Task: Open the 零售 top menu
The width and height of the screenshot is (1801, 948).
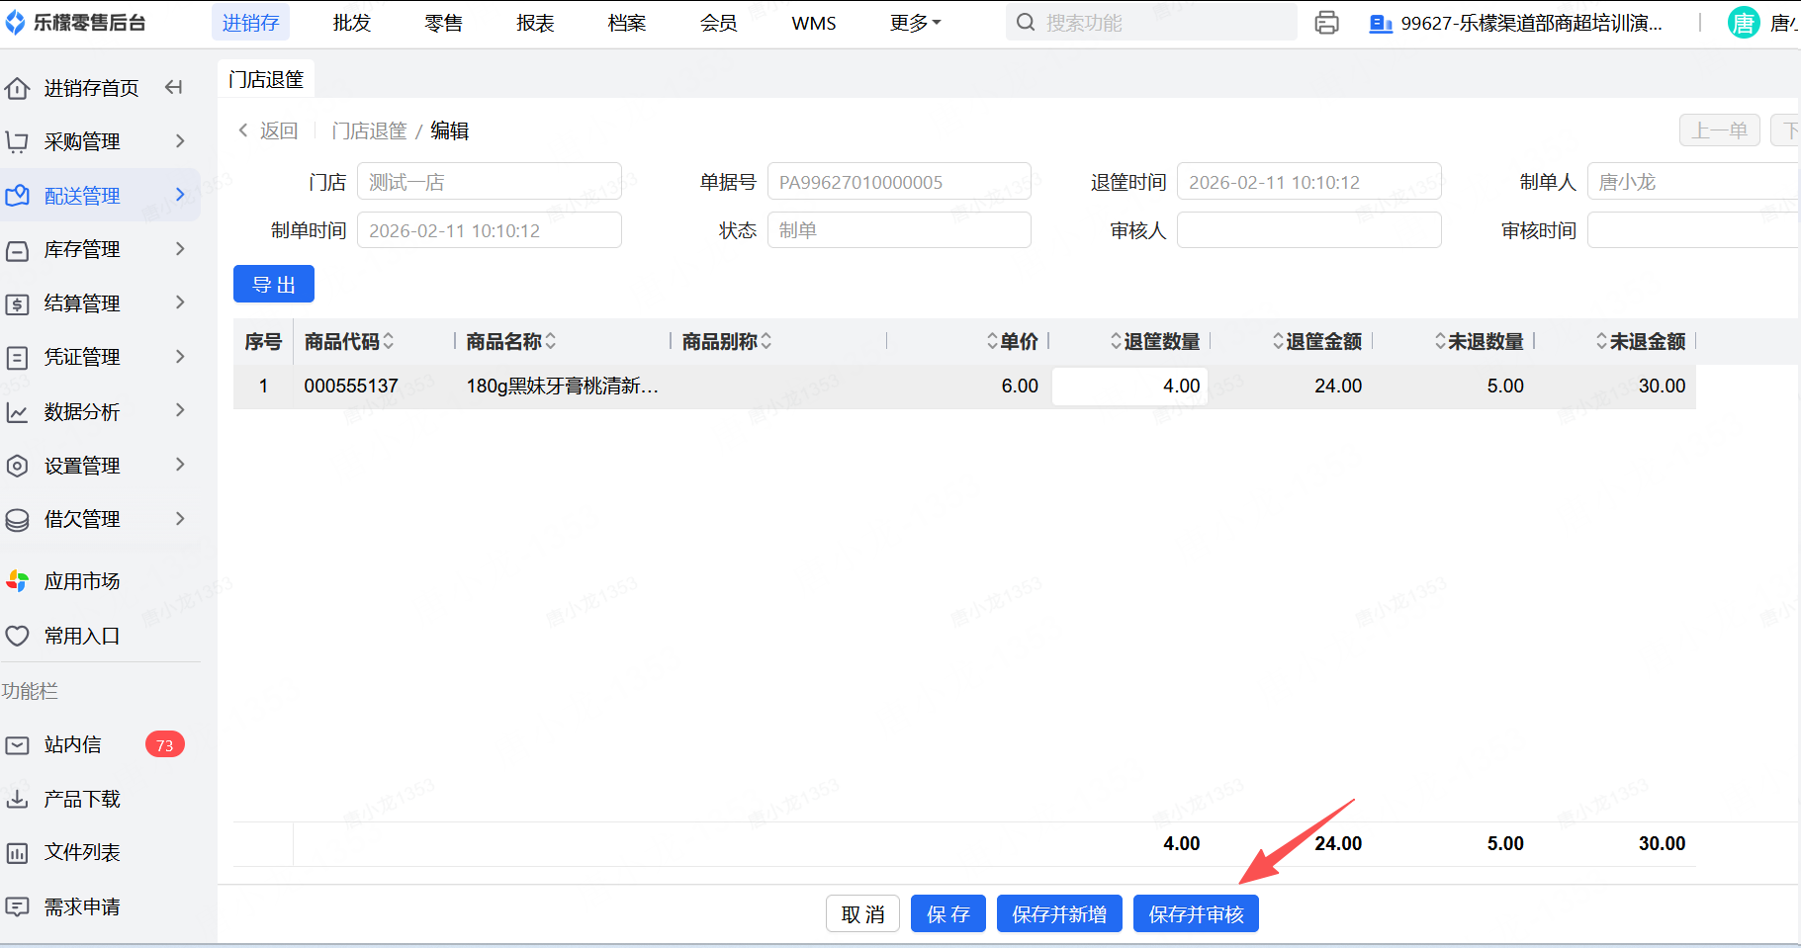Action: pyautogui.click(x=444, y=23)
